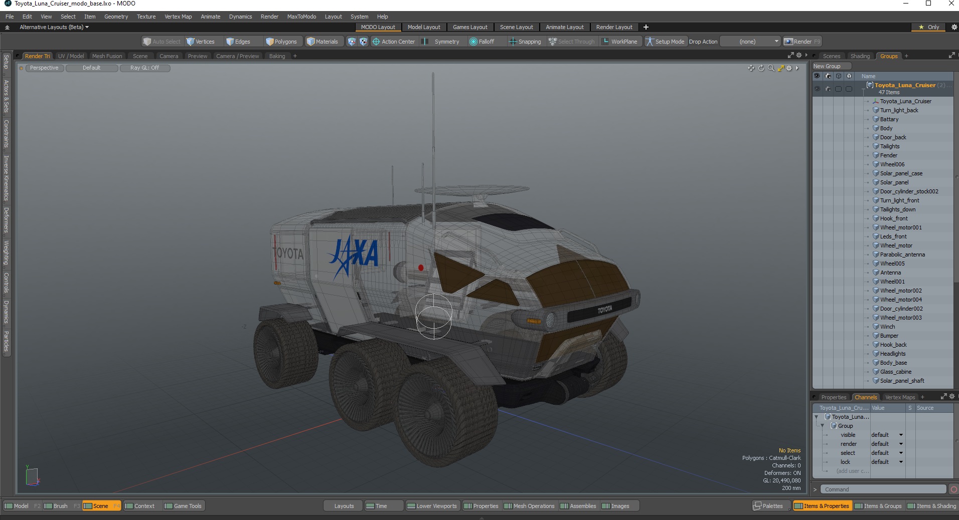Click the Mesh Operations button
Screen dimensions: 959x520
coord(530,506)
